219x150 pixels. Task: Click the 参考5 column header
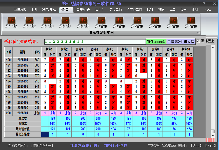click(x=110, y=49)
